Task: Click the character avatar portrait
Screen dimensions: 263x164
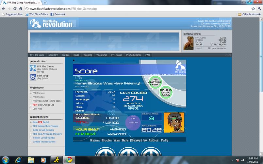Action: coord(174,123)
